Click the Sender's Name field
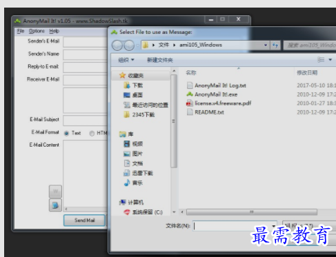 [x=86, y=54]
